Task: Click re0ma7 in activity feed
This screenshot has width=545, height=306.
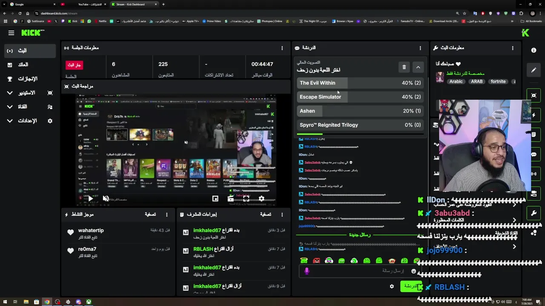Action: (x=87, y=249)
